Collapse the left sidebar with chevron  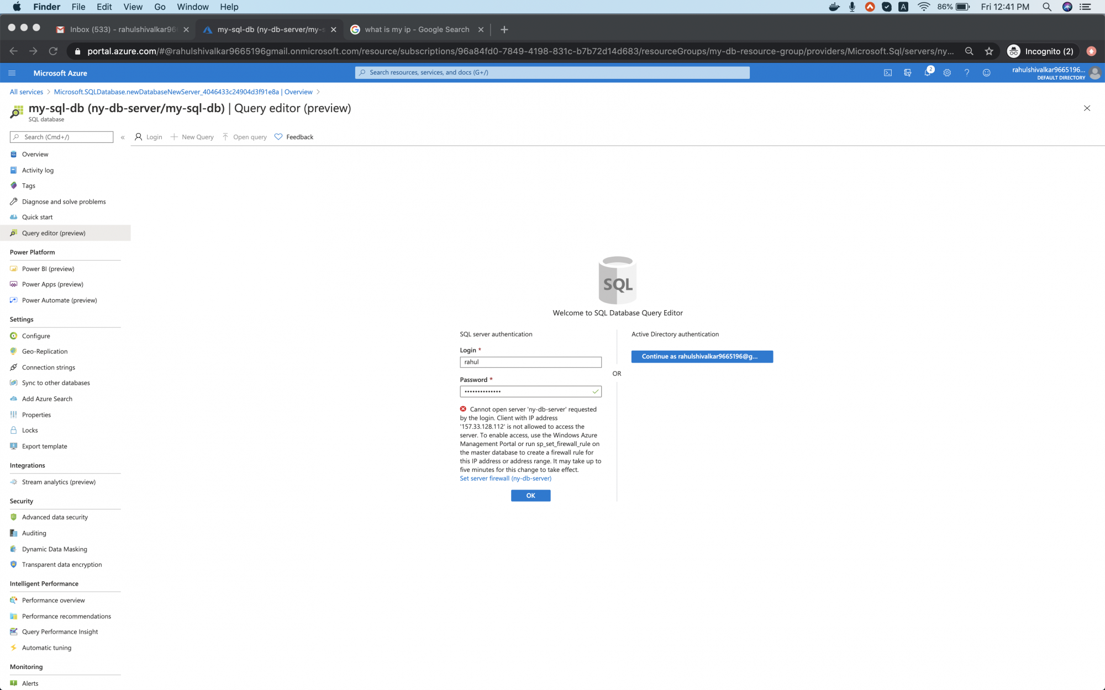coord(123,137)
